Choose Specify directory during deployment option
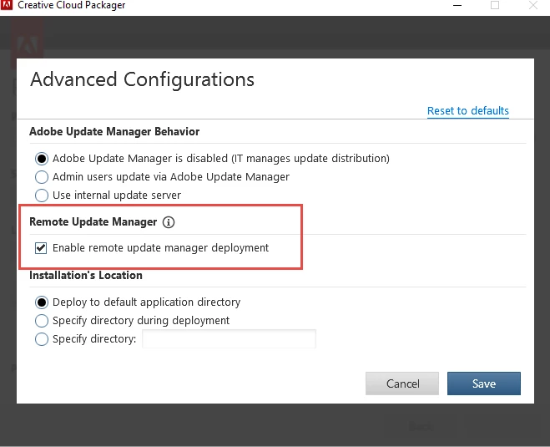This screenshot has width=550, height=447. click(x=42, y=321)
